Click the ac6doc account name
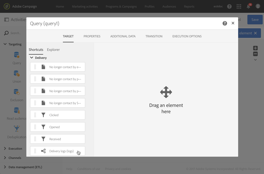Screen dimensions: 264x174 pos(218,7)
